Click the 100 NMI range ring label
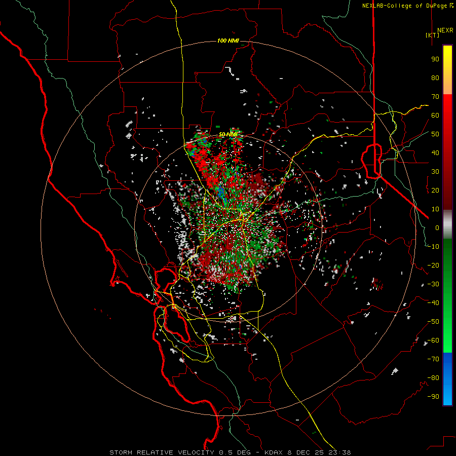Viewport: 456px width, 456px height. (x=228, y=41)
